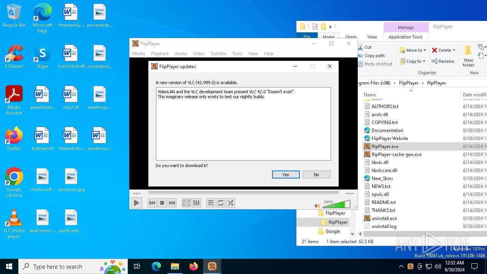Viewport: 487px width, 274px height.
Task: Open the Skype desktop shortcut
Action: point(42,57)
